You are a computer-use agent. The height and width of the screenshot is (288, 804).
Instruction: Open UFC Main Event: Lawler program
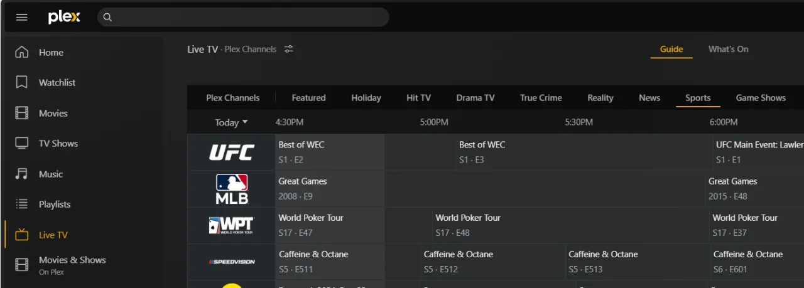coord(758,152)
